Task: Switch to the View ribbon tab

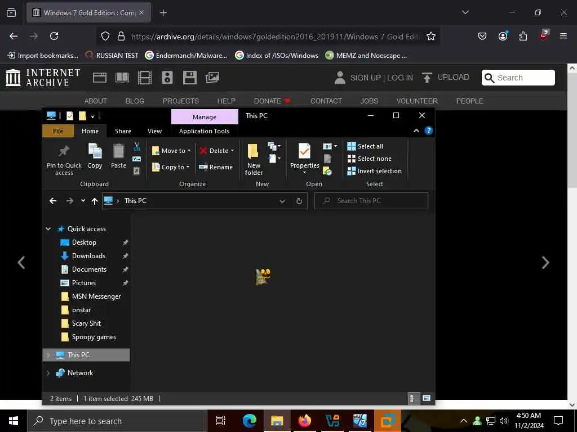Action: (154, 131)
